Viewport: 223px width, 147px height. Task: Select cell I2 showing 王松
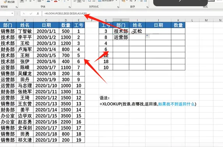(x=137, y=31)
